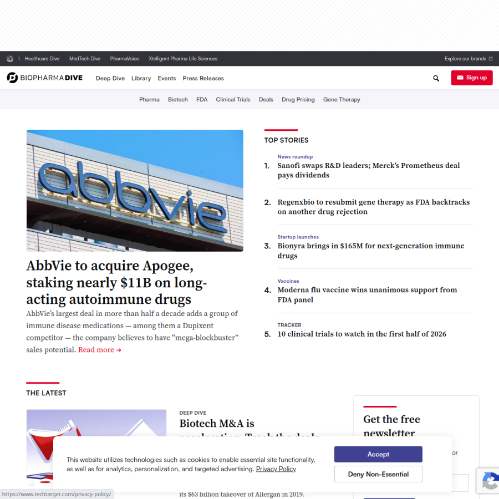Click Startup launches category label
499x499 pixels.
click(298, 237)
